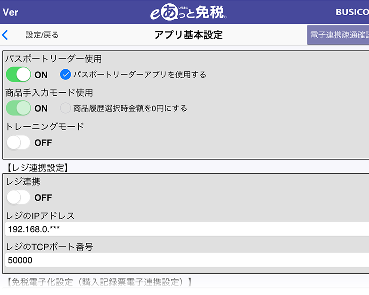Toggle the 商品手入力モード使用 switch
369x295 pixels.
coord(18,108)
